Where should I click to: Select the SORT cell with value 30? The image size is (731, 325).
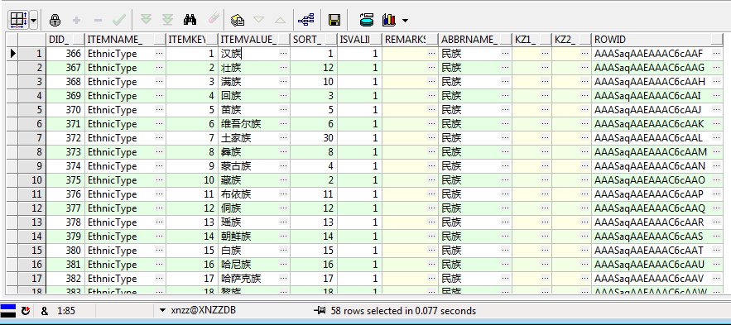pos(313,138)
